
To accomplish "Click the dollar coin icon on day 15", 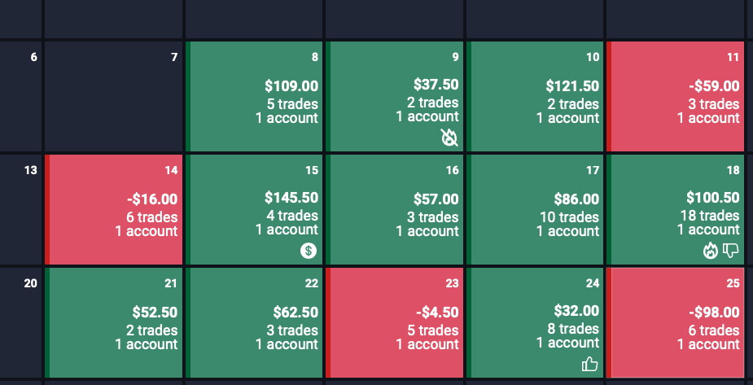I will (308, 251).
